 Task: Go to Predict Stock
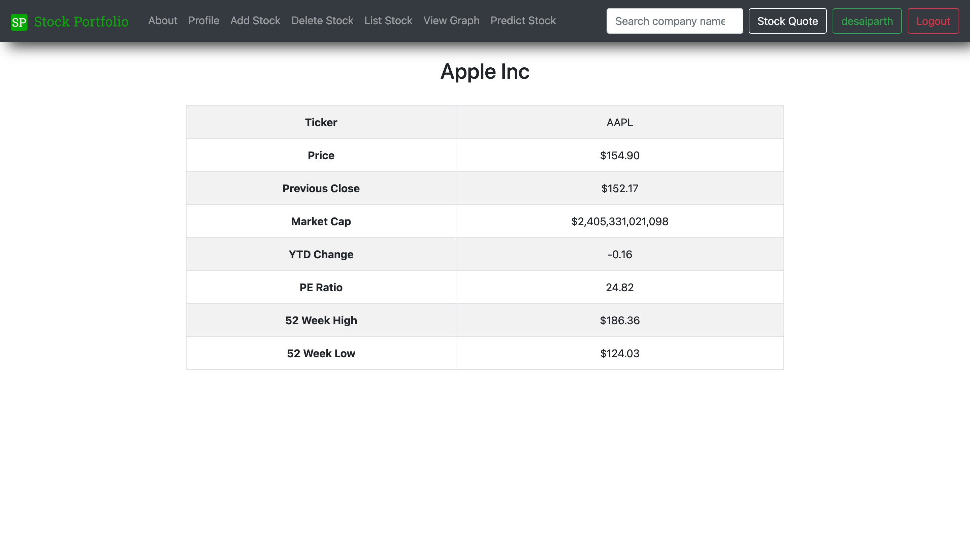523,21
